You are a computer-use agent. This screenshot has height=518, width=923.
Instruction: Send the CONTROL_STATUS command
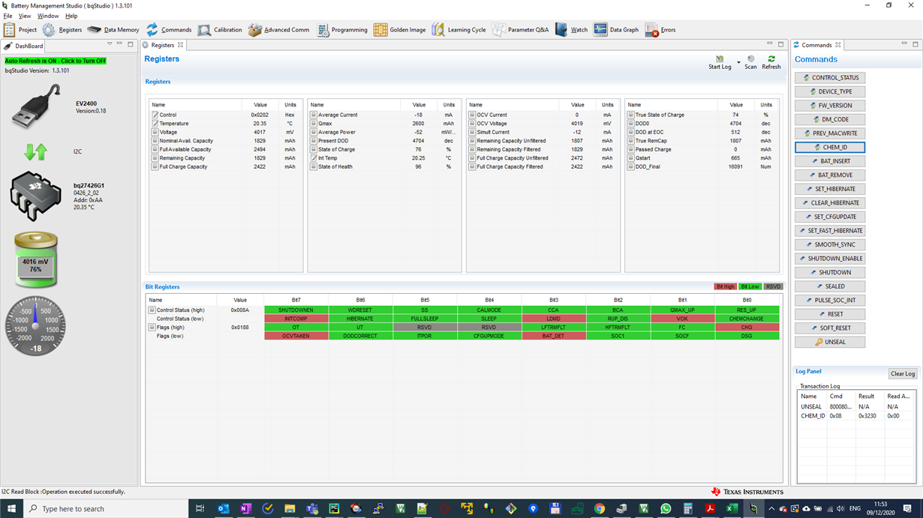[x=830, y=78]
